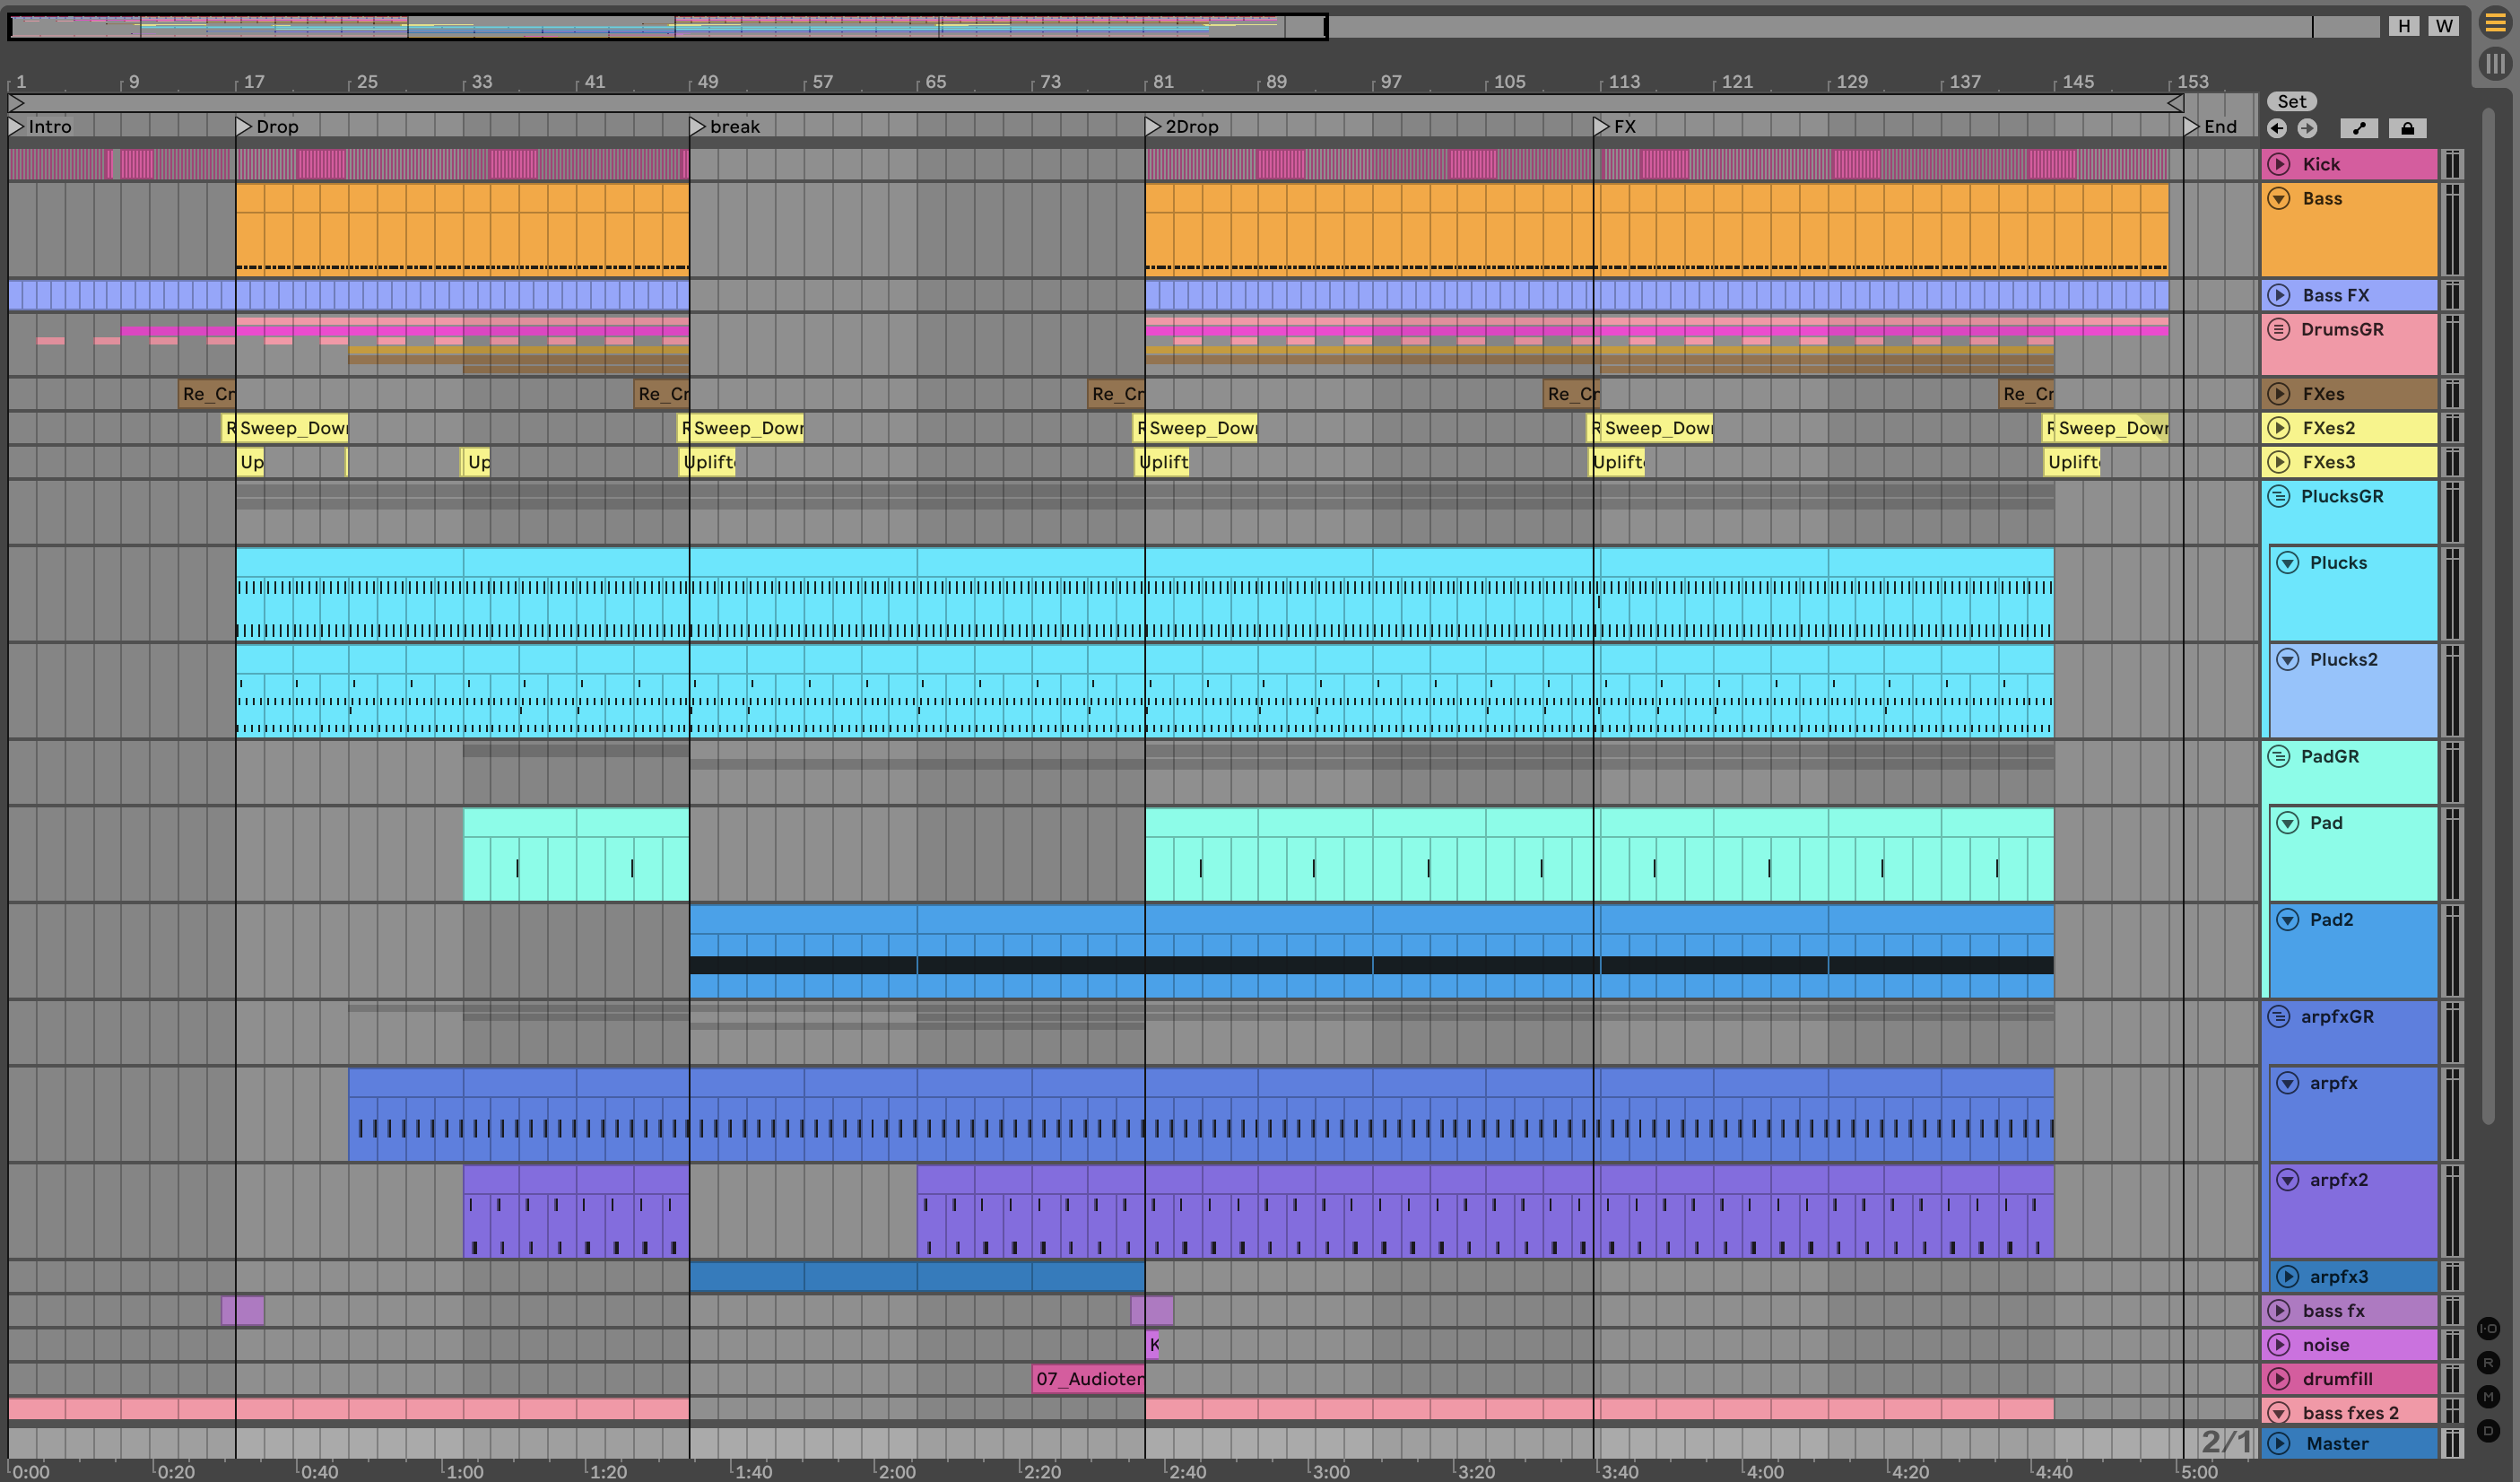This screenshot has height=1482, width=2520.
Task: Unfold the Kick track using its arrow
Action: (2279, 164)
